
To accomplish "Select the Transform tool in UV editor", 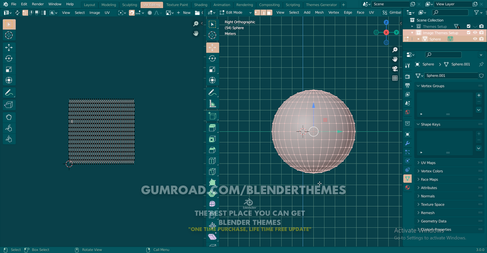I will tap(9, 80).
